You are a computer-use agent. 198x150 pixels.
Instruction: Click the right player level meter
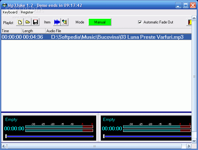click(x=157, y=128)
